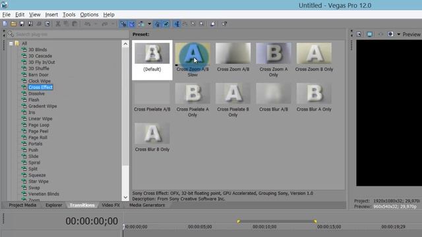The width and height of the screenshot is (422, 237).
Task: Click the Open folder toolbar icon
Action: click(x=13, y=24)
